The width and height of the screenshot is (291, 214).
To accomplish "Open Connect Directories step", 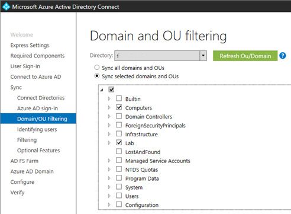I will click(41, 98).
